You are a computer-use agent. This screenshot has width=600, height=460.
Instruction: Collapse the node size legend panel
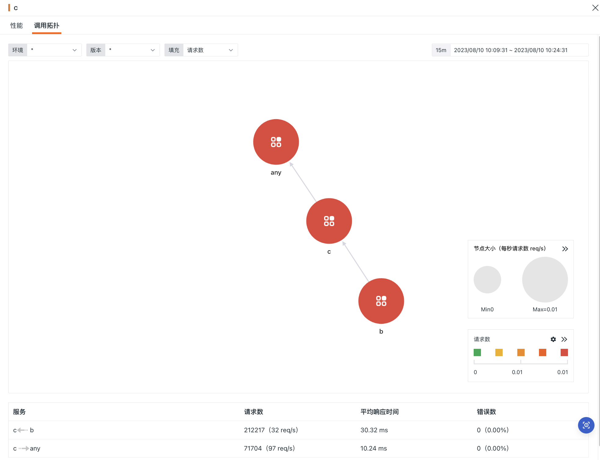point(565,249)
